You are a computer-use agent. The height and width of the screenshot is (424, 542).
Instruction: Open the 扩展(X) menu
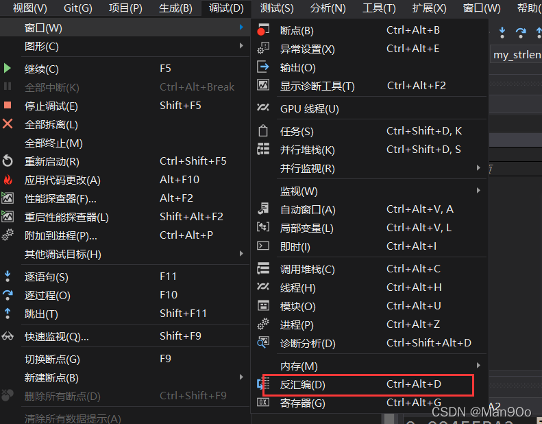coord(430,8)
